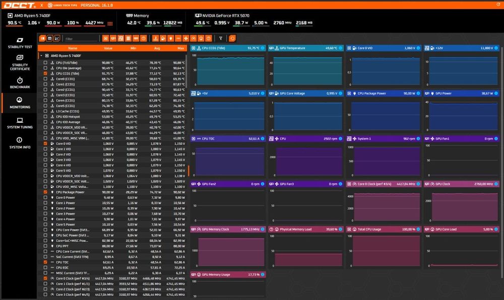
Task: Switch to split table-and-graph view icon
Action: tap(42, 38)
